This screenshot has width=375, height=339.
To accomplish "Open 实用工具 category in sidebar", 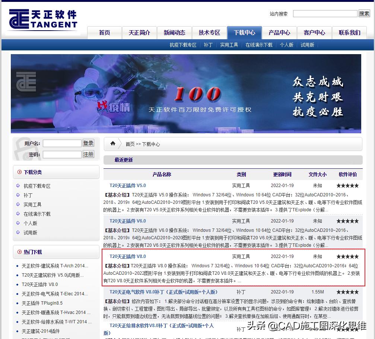I will [32, 205].
